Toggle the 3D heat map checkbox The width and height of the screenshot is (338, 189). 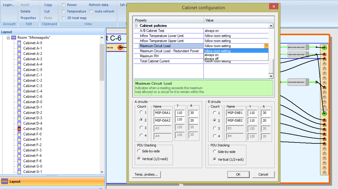pos(63,18)
